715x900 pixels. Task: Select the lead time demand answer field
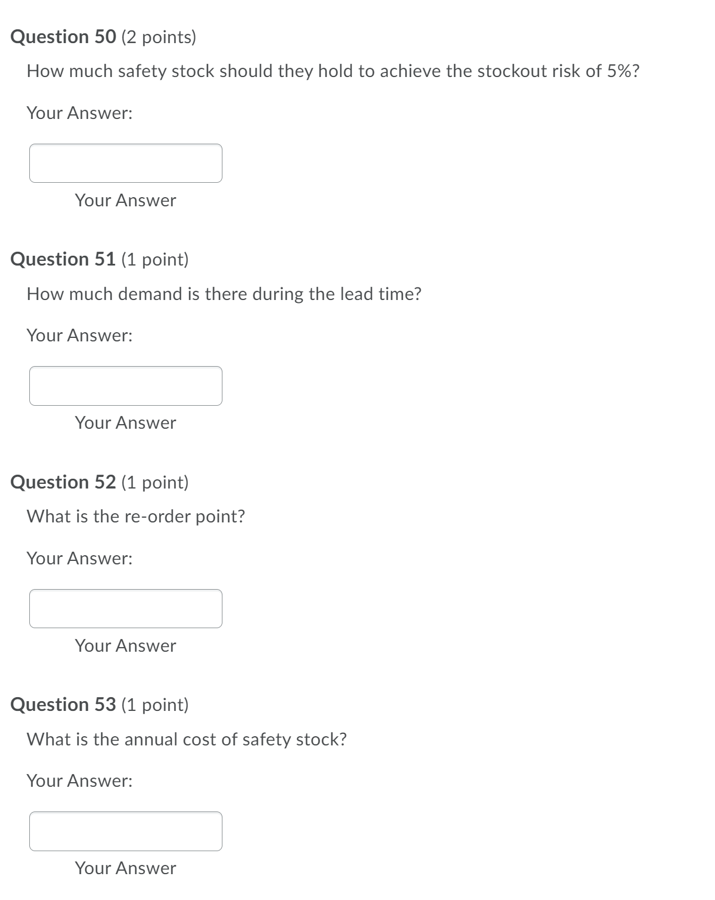tap(126, 386)
